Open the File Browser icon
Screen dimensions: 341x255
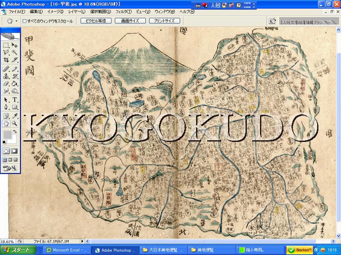pos(272,21)
